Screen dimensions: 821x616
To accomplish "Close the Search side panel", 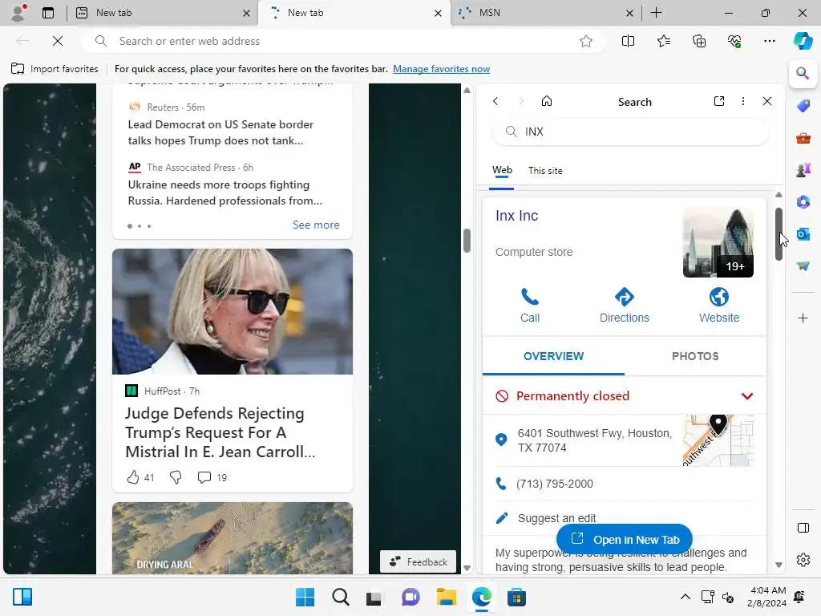I will 767,101.
